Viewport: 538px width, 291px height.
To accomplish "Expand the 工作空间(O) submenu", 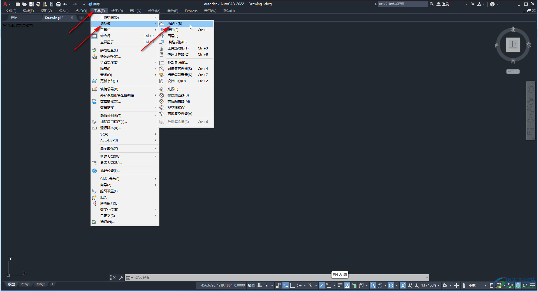I will (x=125, y=18).
